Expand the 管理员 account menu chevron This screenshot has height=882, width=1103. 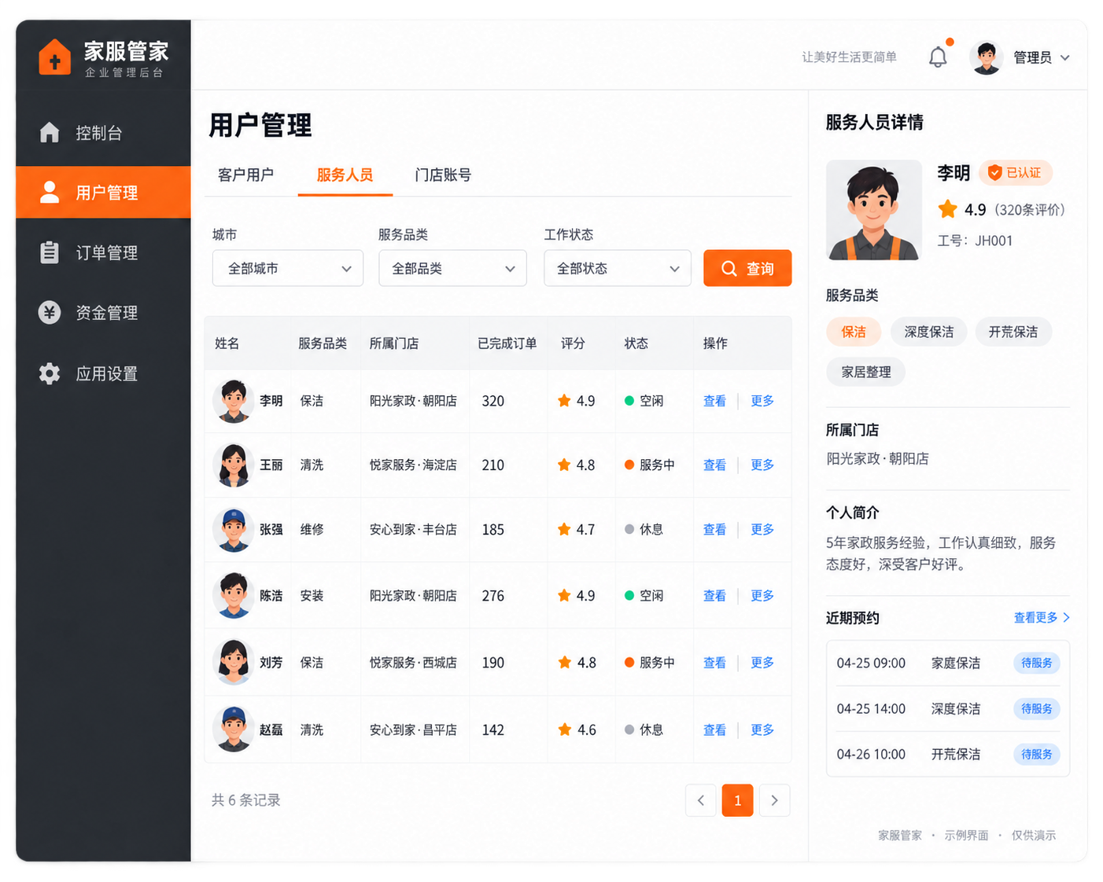[x=1065, y=57]
